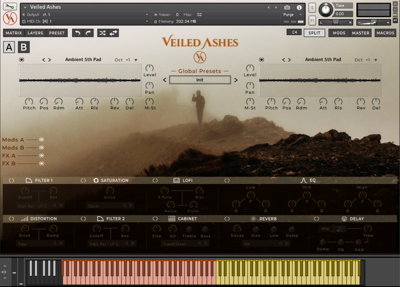
Task: Open the Veiled Ashes instrument name dropdown
Action: click(25, 7)
